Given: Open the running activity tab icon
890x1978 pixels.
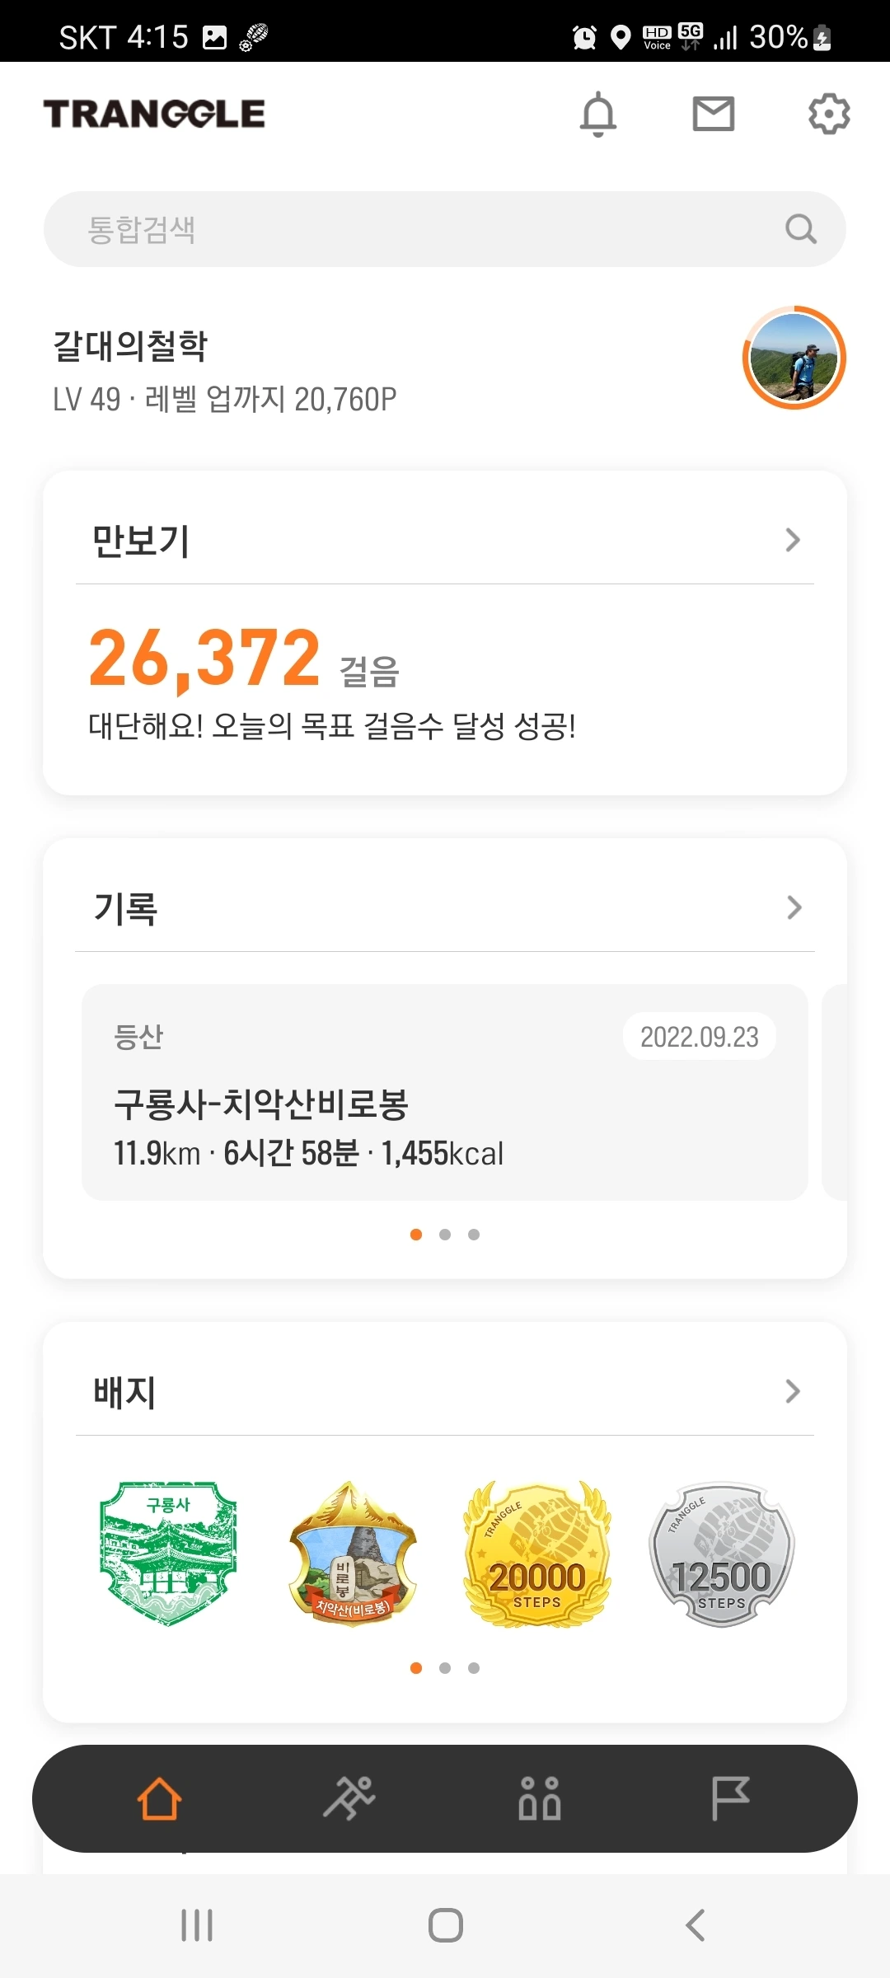Looking at the screenshot, I should (349, 1798).
